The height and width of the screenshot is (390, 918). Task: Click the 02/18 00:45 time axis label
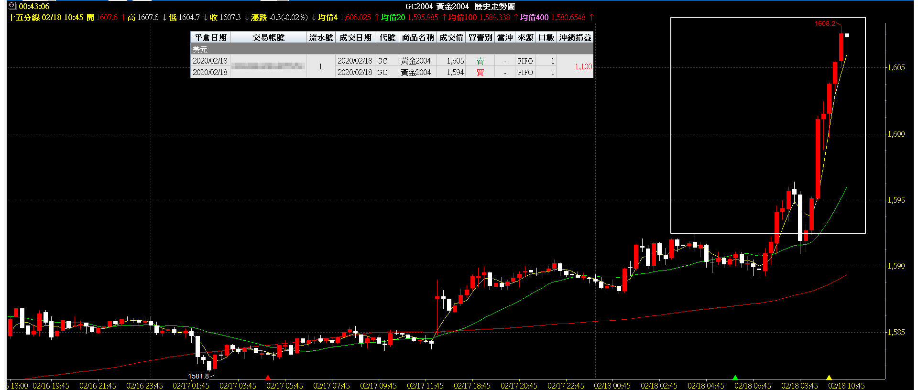[612, 386]
